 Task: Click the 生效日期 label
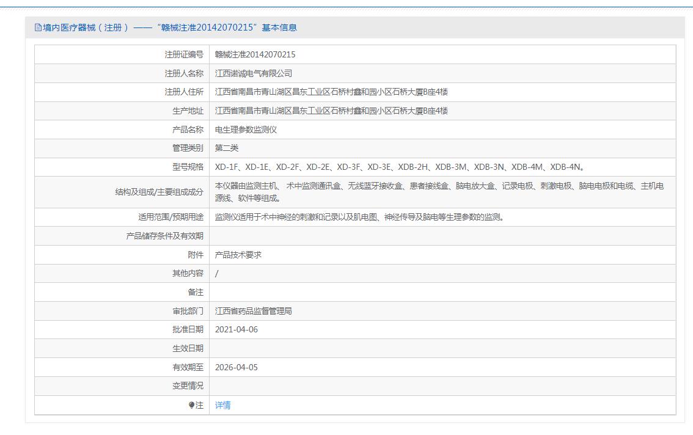click(188, 348)
